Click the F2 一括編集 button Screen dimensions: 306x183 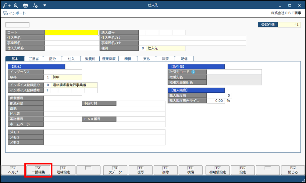coord(38,170)
